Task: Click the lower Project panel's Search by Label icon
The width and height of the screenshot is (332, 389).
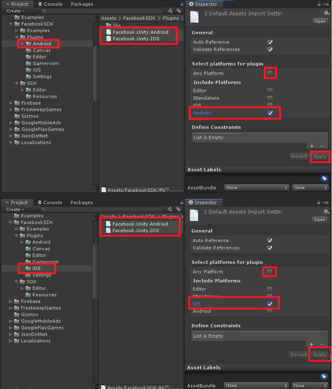Action: coord(178,209)
